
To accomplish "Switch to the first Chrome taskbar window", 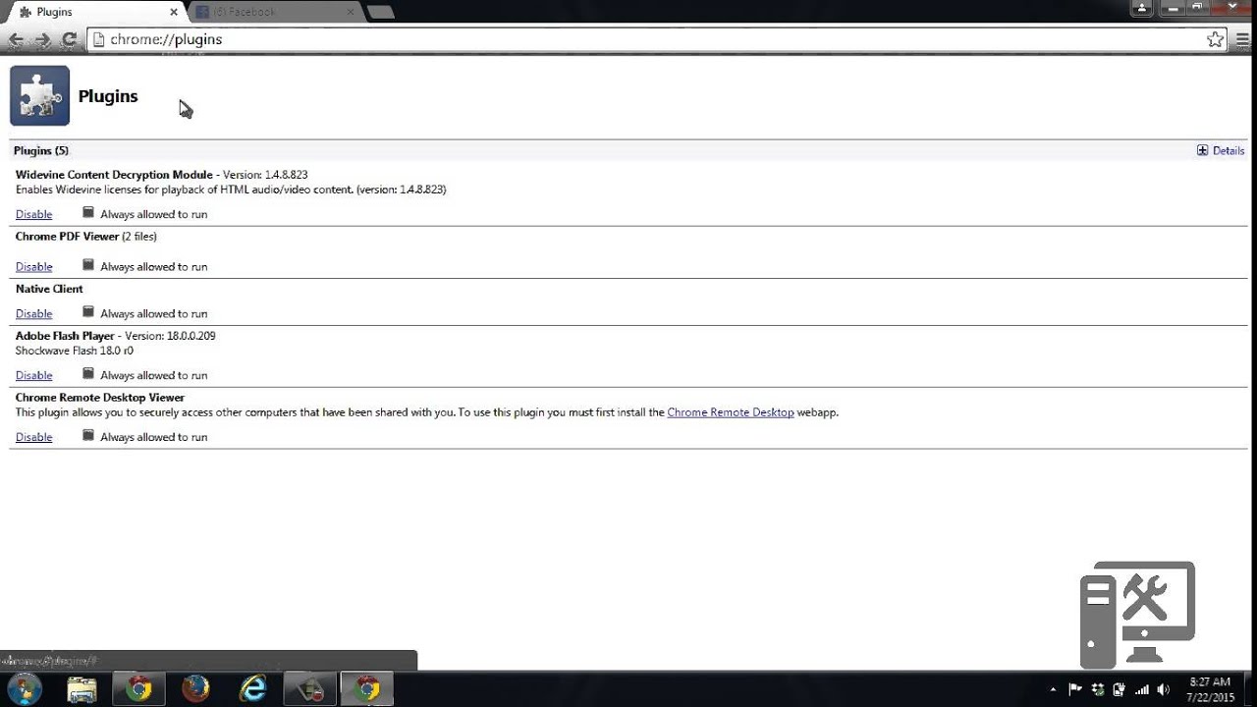I will (138, 689).
